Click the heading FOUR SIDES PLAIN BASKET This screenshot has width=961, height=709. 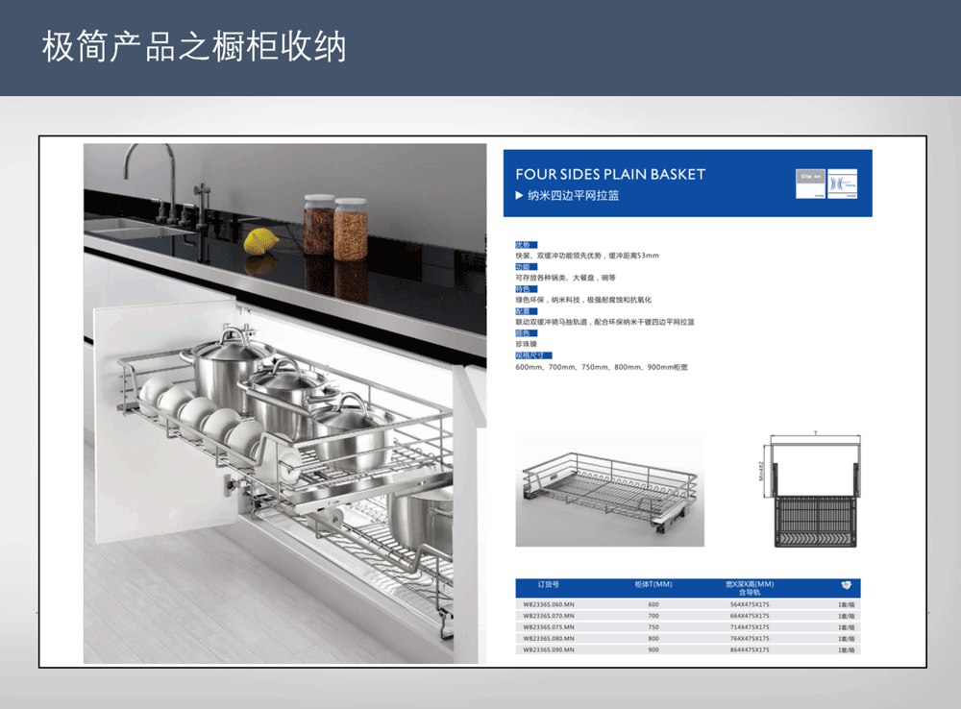click(x=610, y=174)
